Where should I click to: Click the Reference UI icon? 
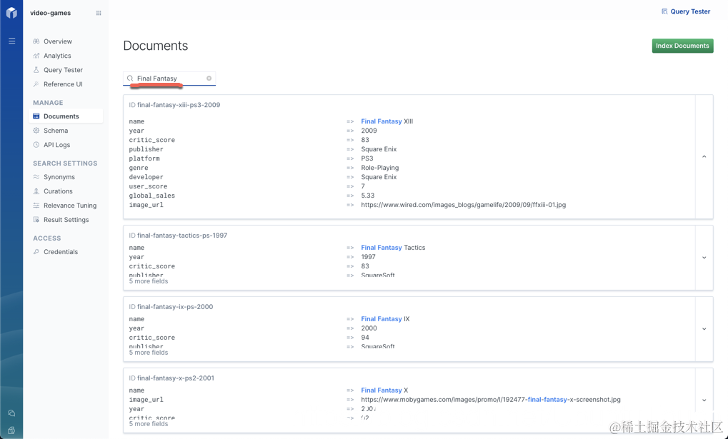click(x=36, y=84)
